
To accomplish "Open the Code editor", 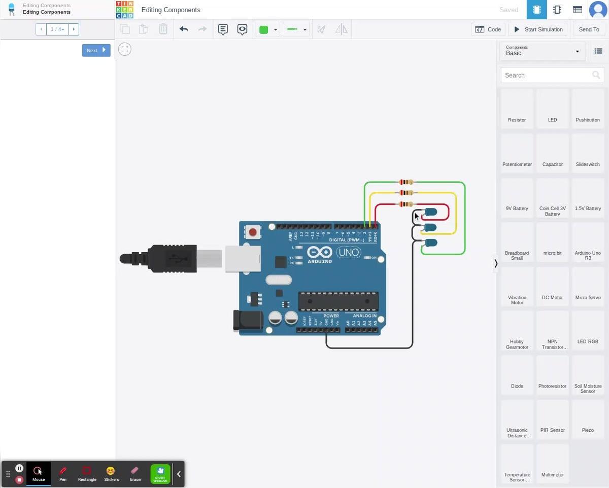I will 488,29.
